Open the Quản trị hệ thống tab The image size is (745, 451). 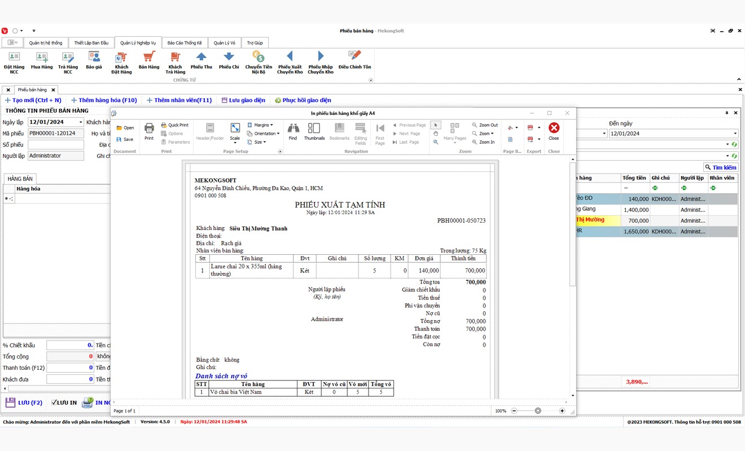pos(46,43)
